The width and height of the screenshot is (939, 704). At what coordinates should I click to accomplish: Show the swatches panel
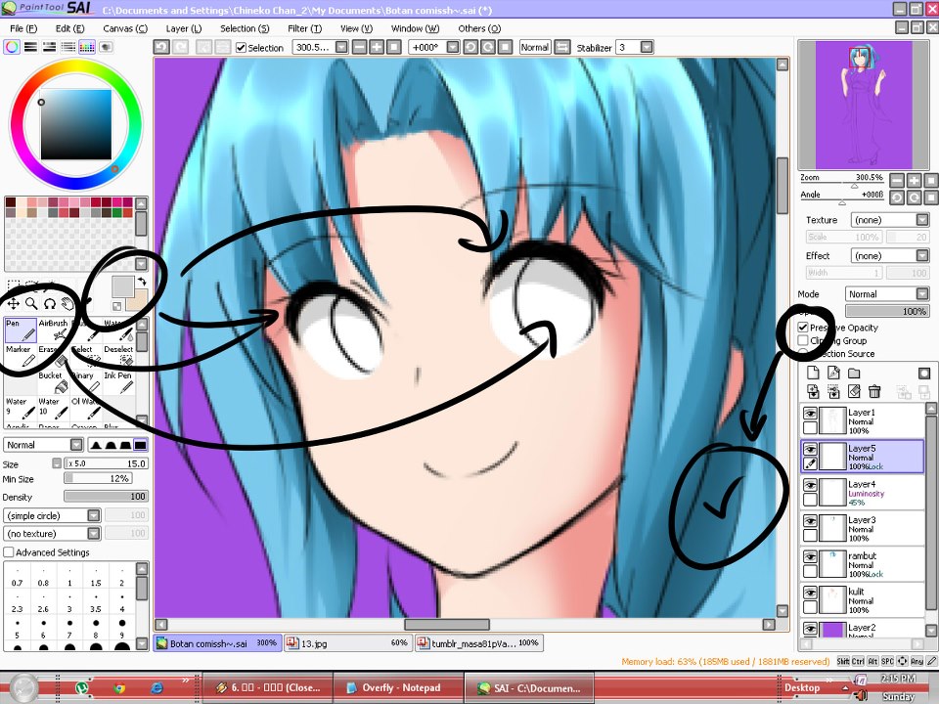click(x=87, y=47)
